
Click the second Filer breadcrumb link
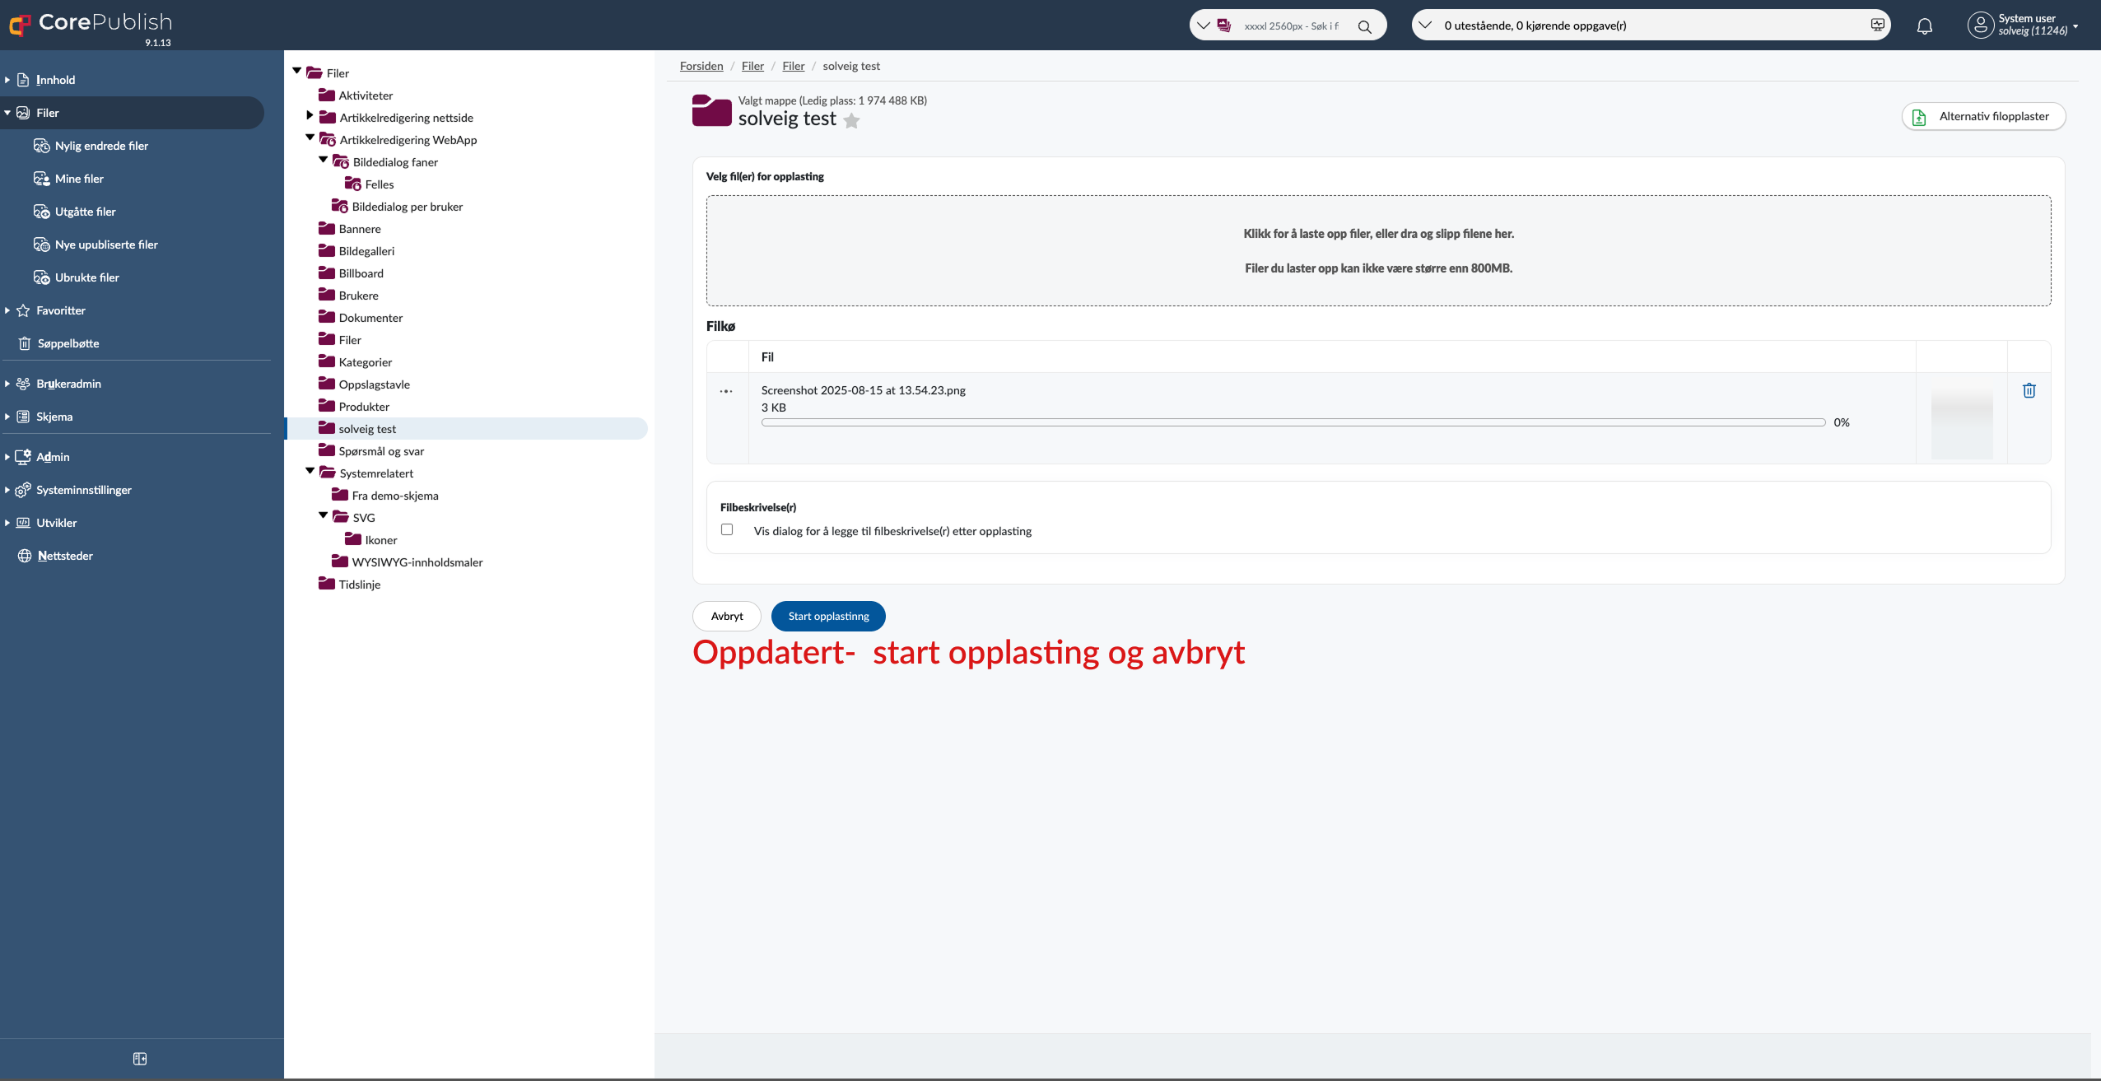[x=794, y=66]
